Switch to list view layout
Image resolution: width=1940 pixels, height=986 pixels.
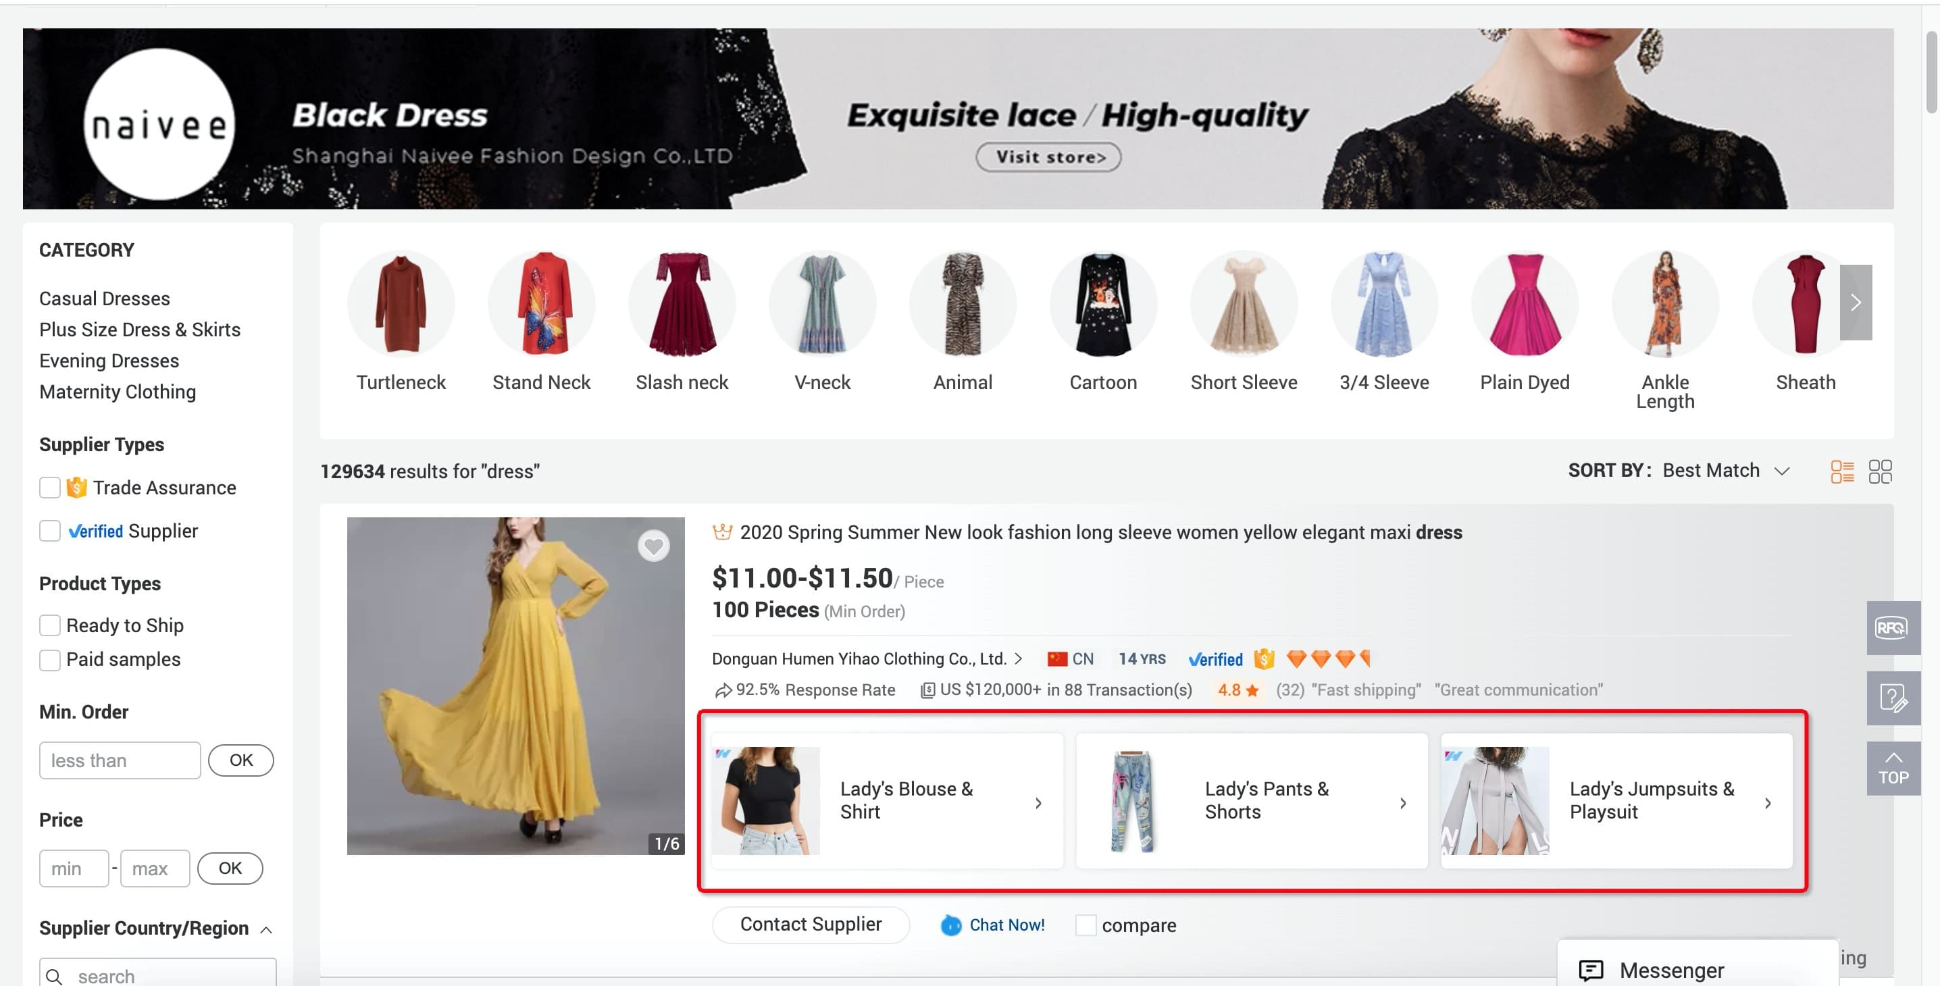(1841, 472)
